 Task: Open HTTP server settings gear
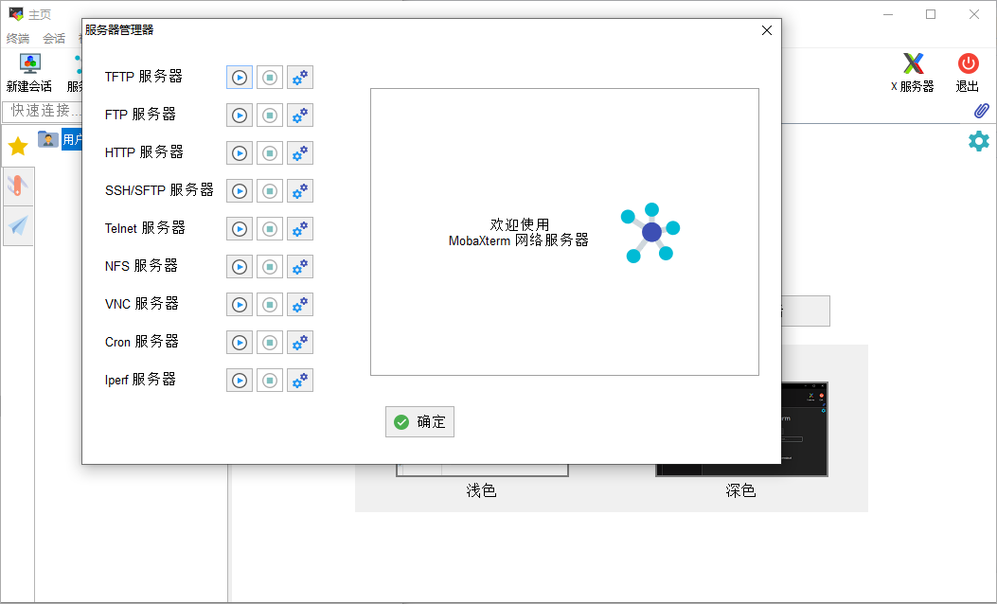tap(300, 153)
